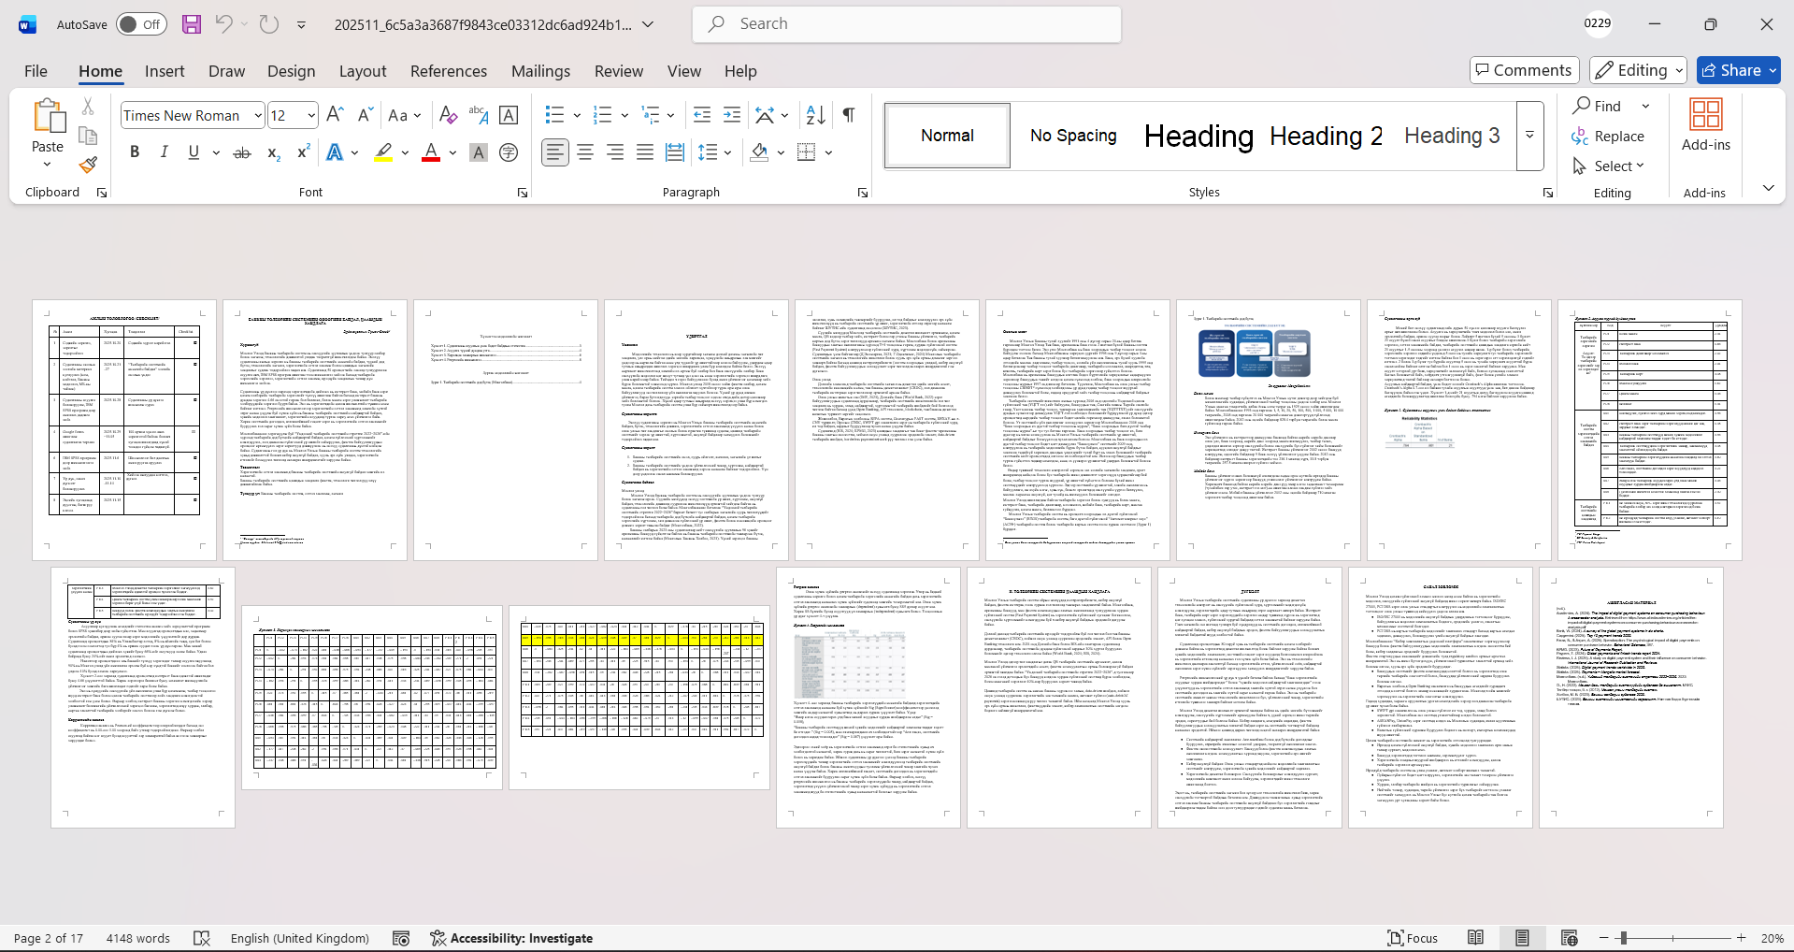Click the Sort icon in Paragraph group
Screen dimensions: 1794x952
[815, 115]
